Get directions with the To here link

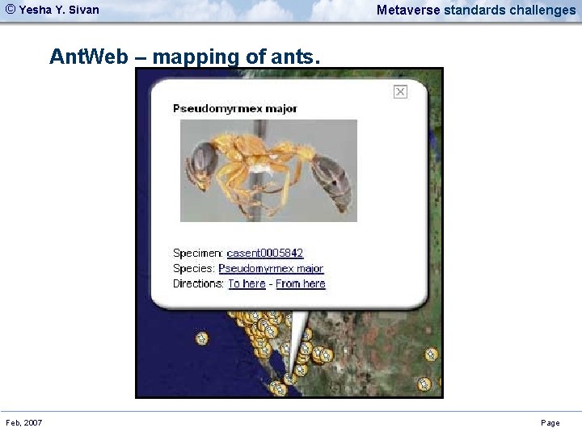(247, 283)
